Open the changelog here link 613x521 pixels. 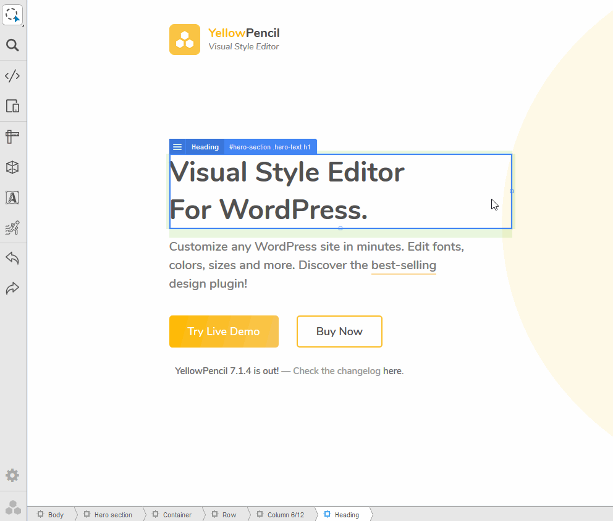pyautogui.click(x=392, y=371)
